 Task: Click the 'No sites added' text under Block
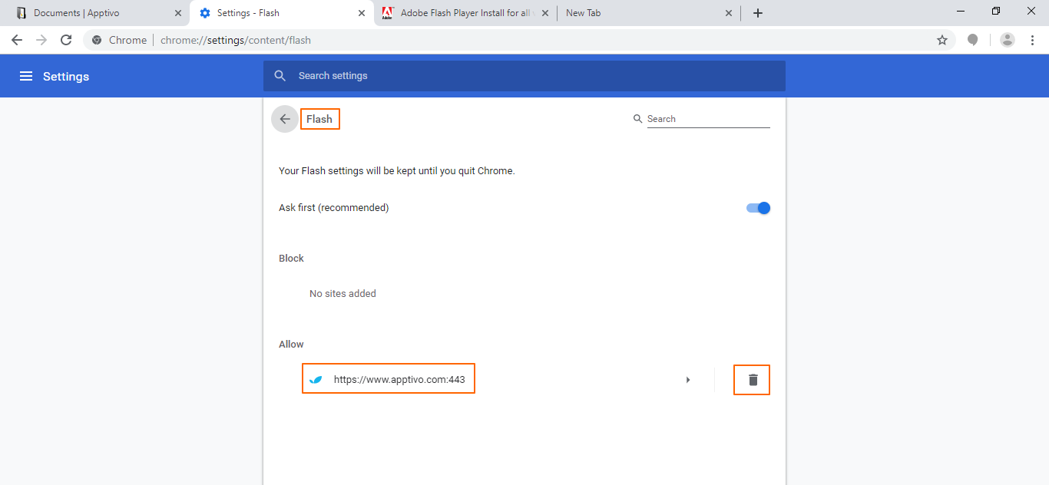(342, 293)
